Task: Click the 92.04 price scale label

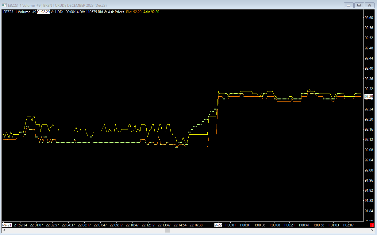Action: 368,160
